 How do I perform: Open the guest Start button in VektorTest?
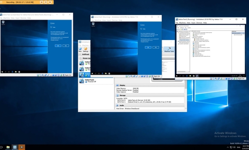(x=2, y=72)
